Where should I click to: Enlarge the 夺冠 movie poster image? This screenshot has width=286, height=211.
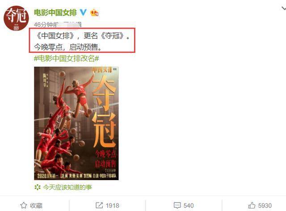tap(76, 123)
